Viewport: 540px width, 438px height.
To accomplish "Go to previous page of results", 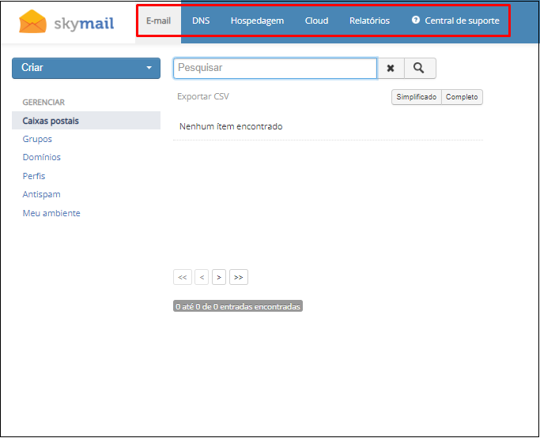I will click(x=202, y=277).
